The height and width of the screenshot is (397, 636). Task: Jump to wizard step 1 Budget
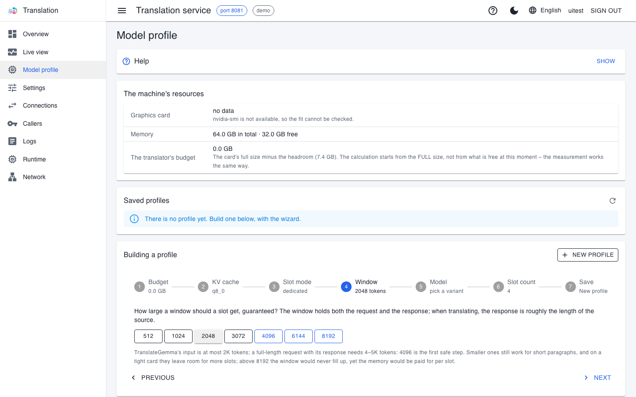pyautogui.click(x=151, y=286)
